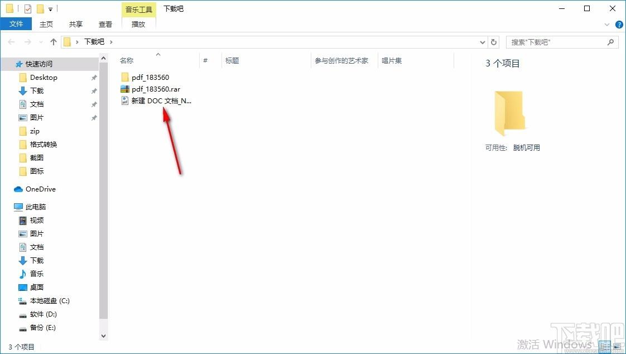Go back with the back arrow

pyautogui.click(x=11, y=41)
